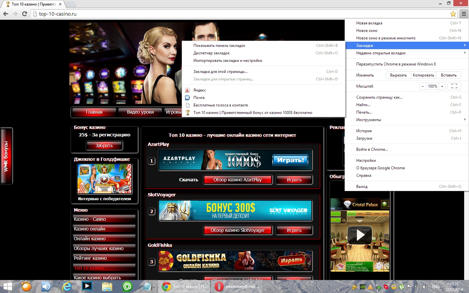The image size is (469, 293).
Task: Open the Яндекс bookmark
Action: coord(263,90)
